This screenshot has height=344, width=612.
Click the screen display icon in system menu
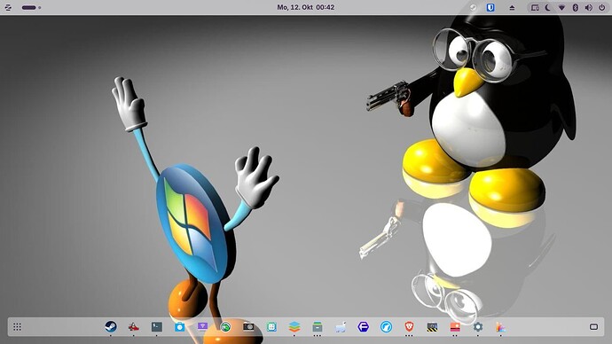[535, 7]
